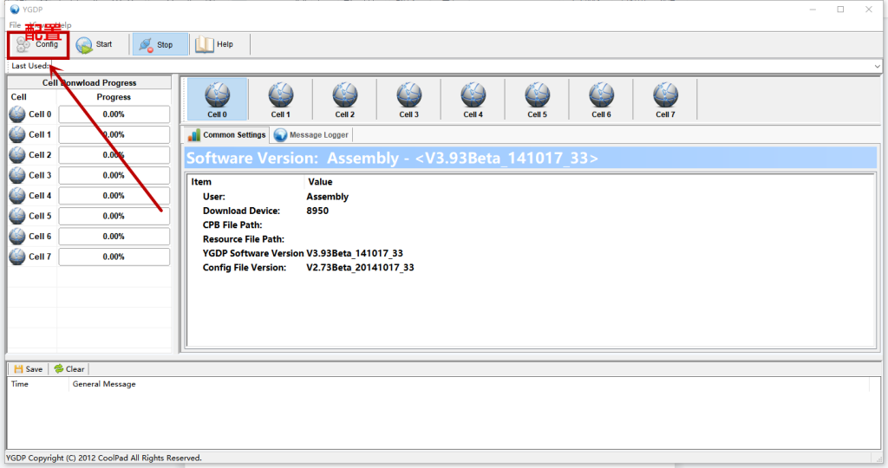Image resolution: width=888 pixels, height=468 pixels.
Task: Select Cell 7 in top cell bar
Action: pyautogui.click(x=665, y=100)
